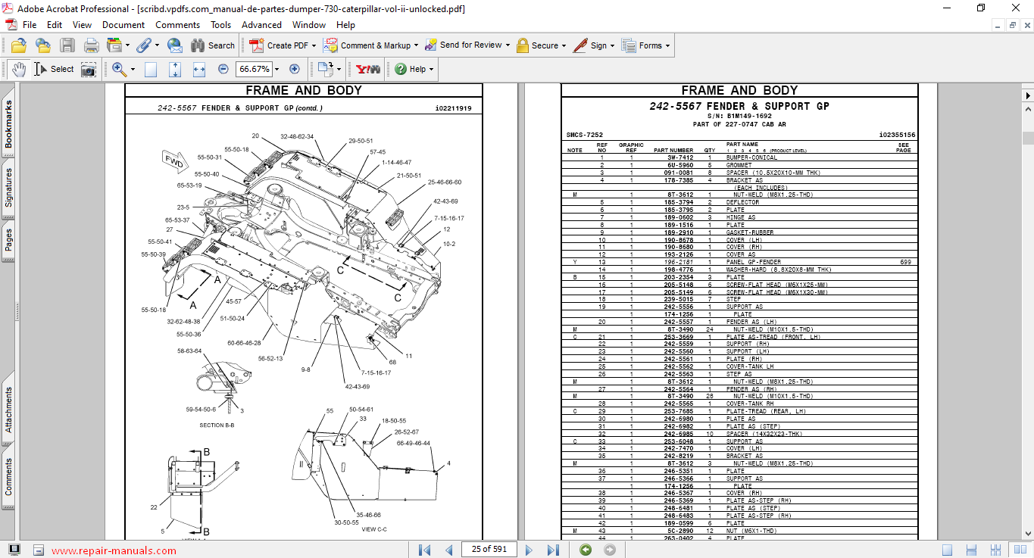Zoom out with the minus button
1034x558 pixels.
click(223, 69)
